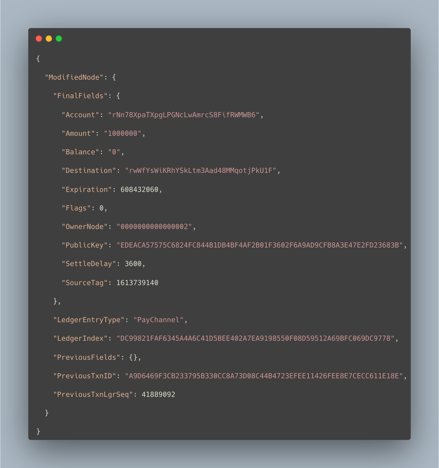Click the empty PreviousFields braces

click(x=133, y=357)
